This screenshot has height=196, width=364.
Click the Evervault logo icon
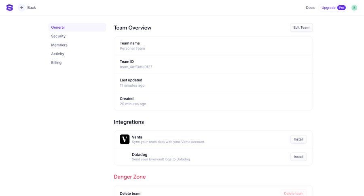coord(10,8)
